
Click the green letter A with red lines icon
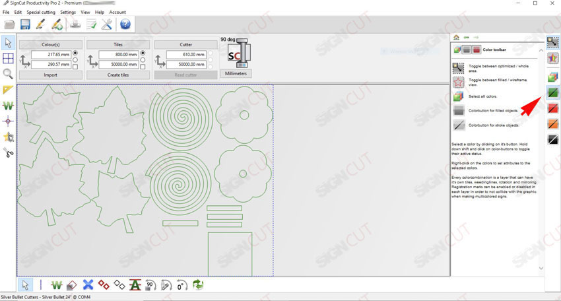point(135,285)
